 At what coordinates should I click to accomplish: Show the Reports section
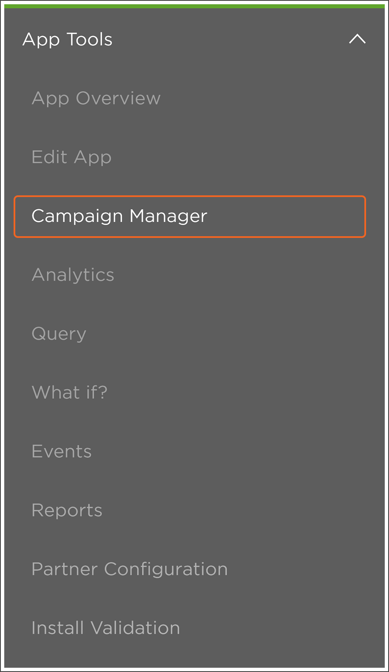click(x=67, y=510)
